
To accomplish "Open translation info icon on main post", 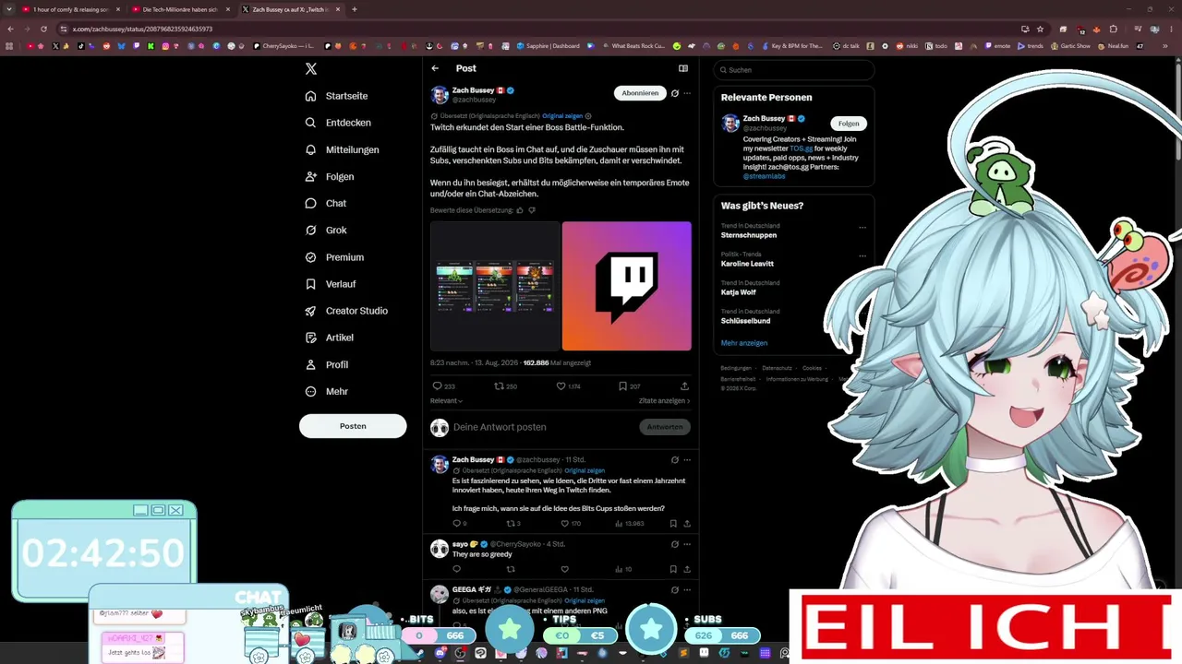I will 588,116.
